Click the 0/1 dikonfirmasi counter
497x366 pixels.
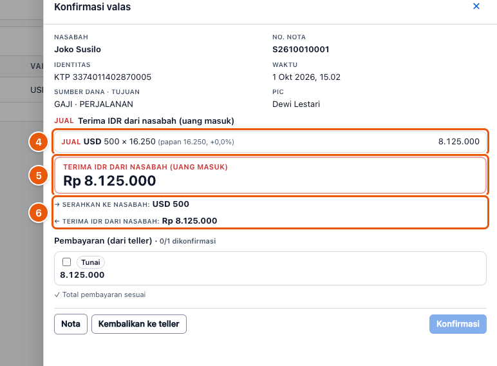187,241
